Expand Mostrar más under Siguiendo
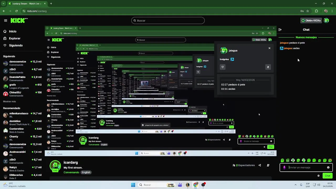The image size is (336, 189). click(x=9, y=101)
